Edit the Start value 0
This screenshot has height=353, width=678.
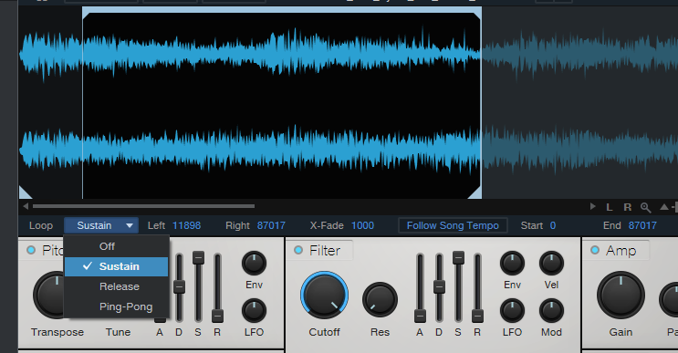tap(553, 225)
